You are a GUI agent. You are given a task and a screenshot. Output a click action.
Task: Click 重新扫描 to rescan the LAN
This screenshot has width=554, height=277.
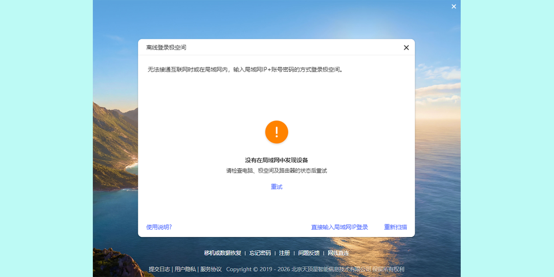coord(396,227)
